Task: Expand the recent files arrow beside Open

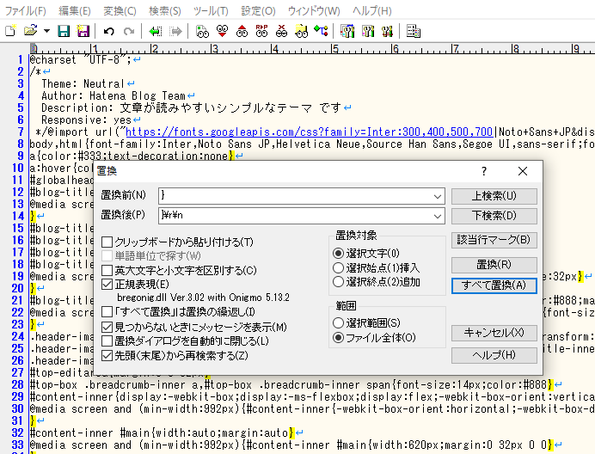Action: 46,31
